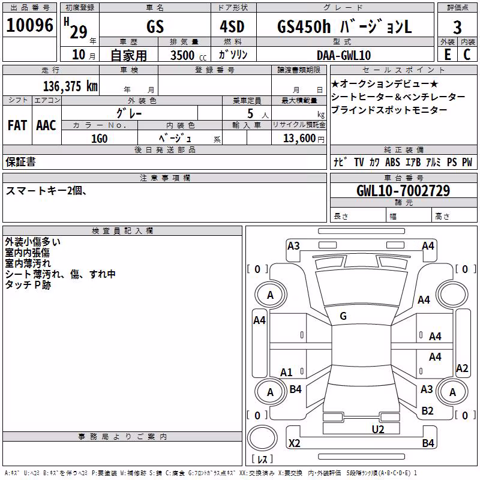
Task: Select the note スマートキー2個、
Action: point(46,191)
